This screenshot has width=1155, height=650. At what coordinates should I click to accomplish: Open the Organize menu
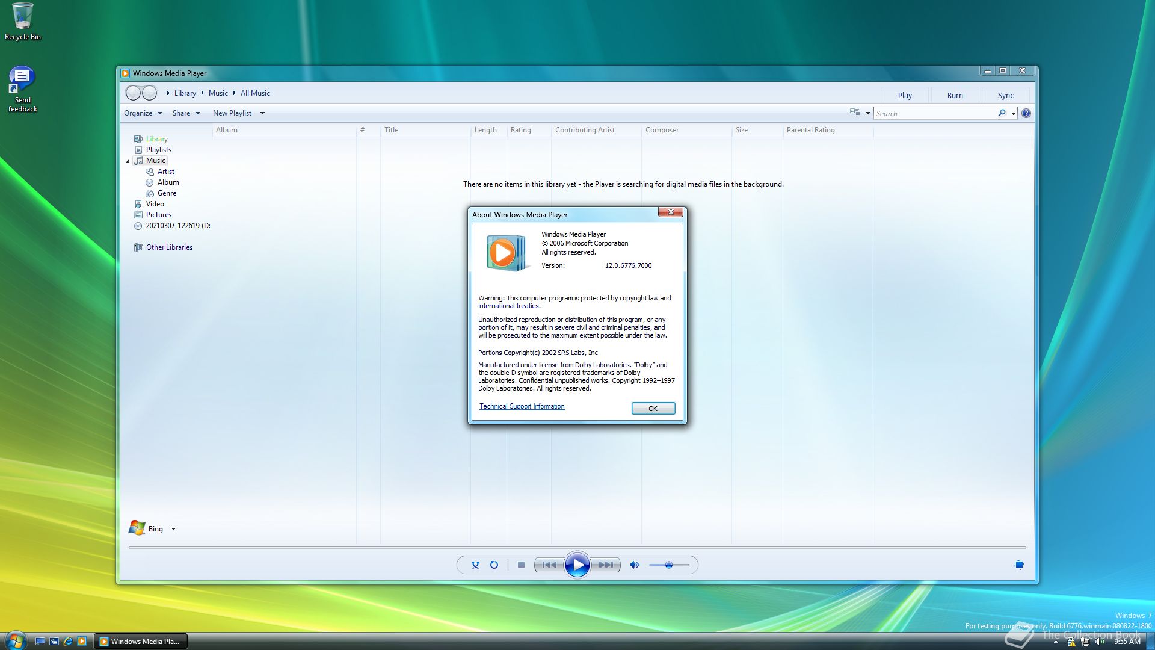[x=143, y=113]
